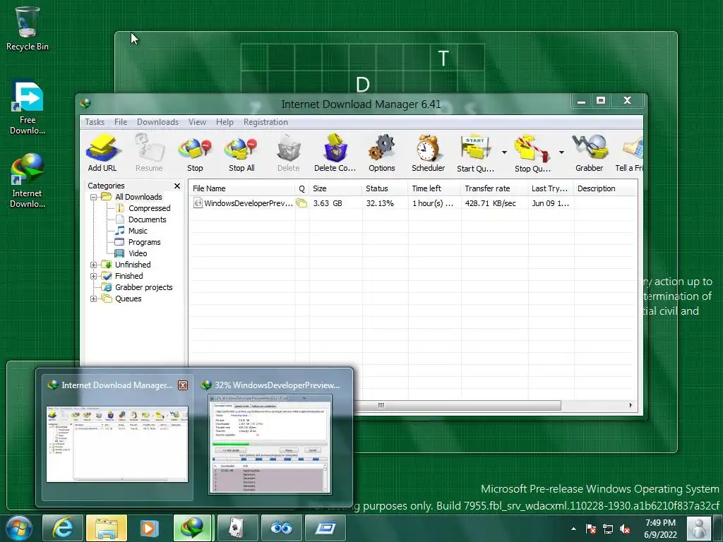Close the Categories panel with X

point(177,186)
